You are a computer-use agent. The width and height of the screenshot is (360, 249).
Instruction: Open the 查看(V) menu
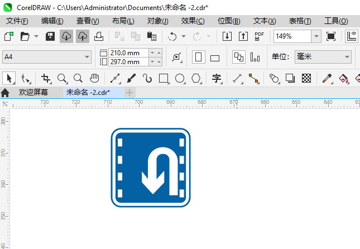(88, 21)
